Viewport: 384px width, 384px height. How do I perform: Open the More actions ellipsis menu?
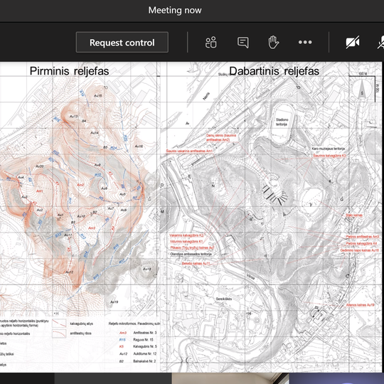(305, 42)
